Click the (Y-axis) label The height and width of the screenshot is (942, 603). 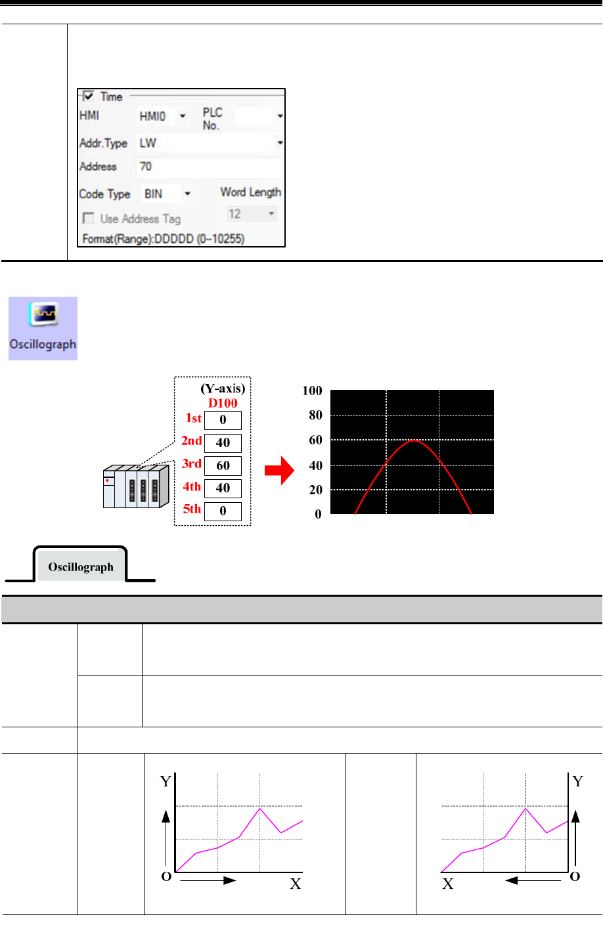tap(223, 389)
